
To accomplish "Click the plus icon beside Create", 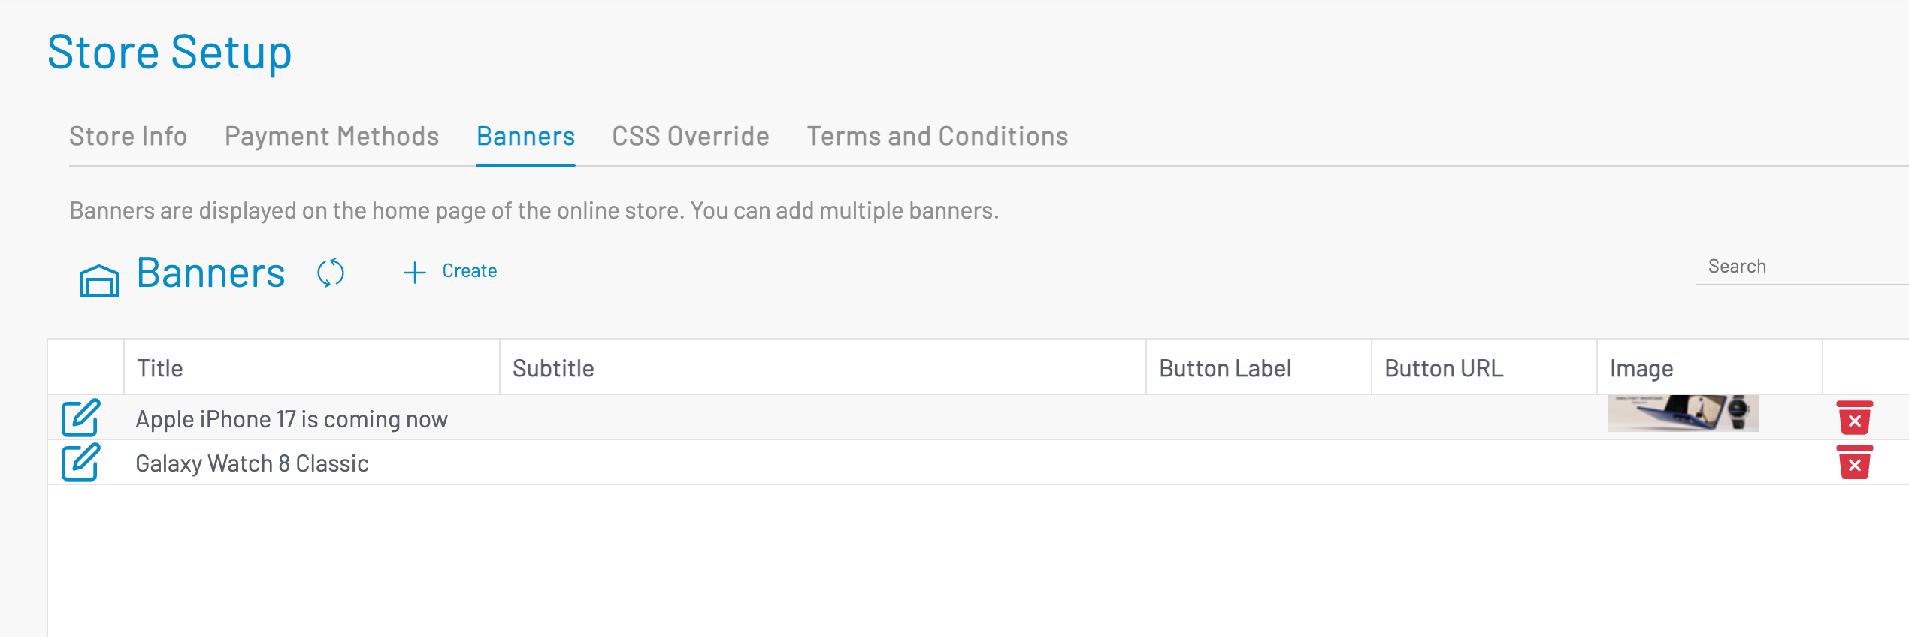I will click(x=415, y=272).
